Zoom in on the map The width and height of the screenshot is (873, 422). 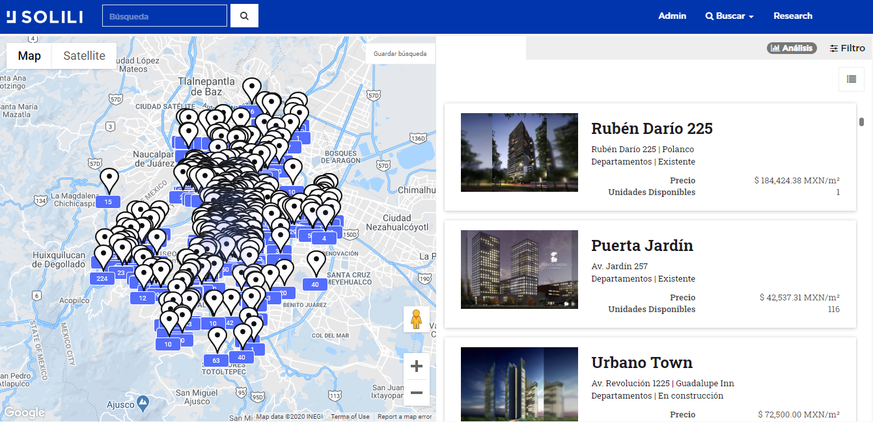(x=417, y=366)
